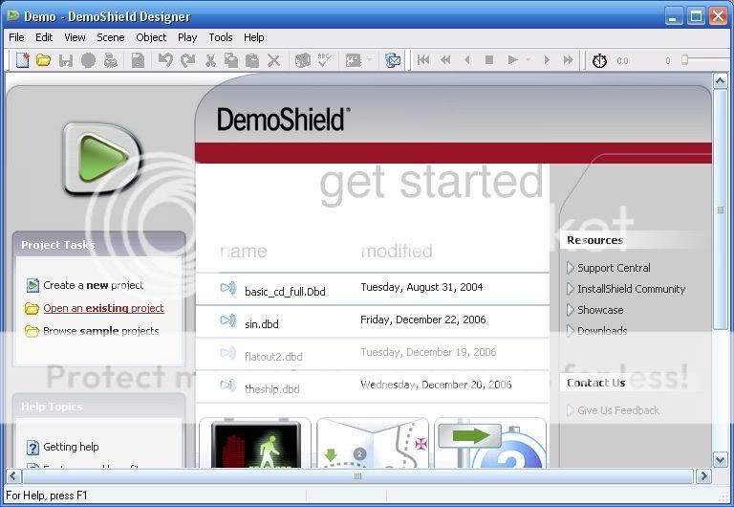734x507 pixels.
Task: Jump to first frame with rewind-to-start button
Action: point(423,60)
